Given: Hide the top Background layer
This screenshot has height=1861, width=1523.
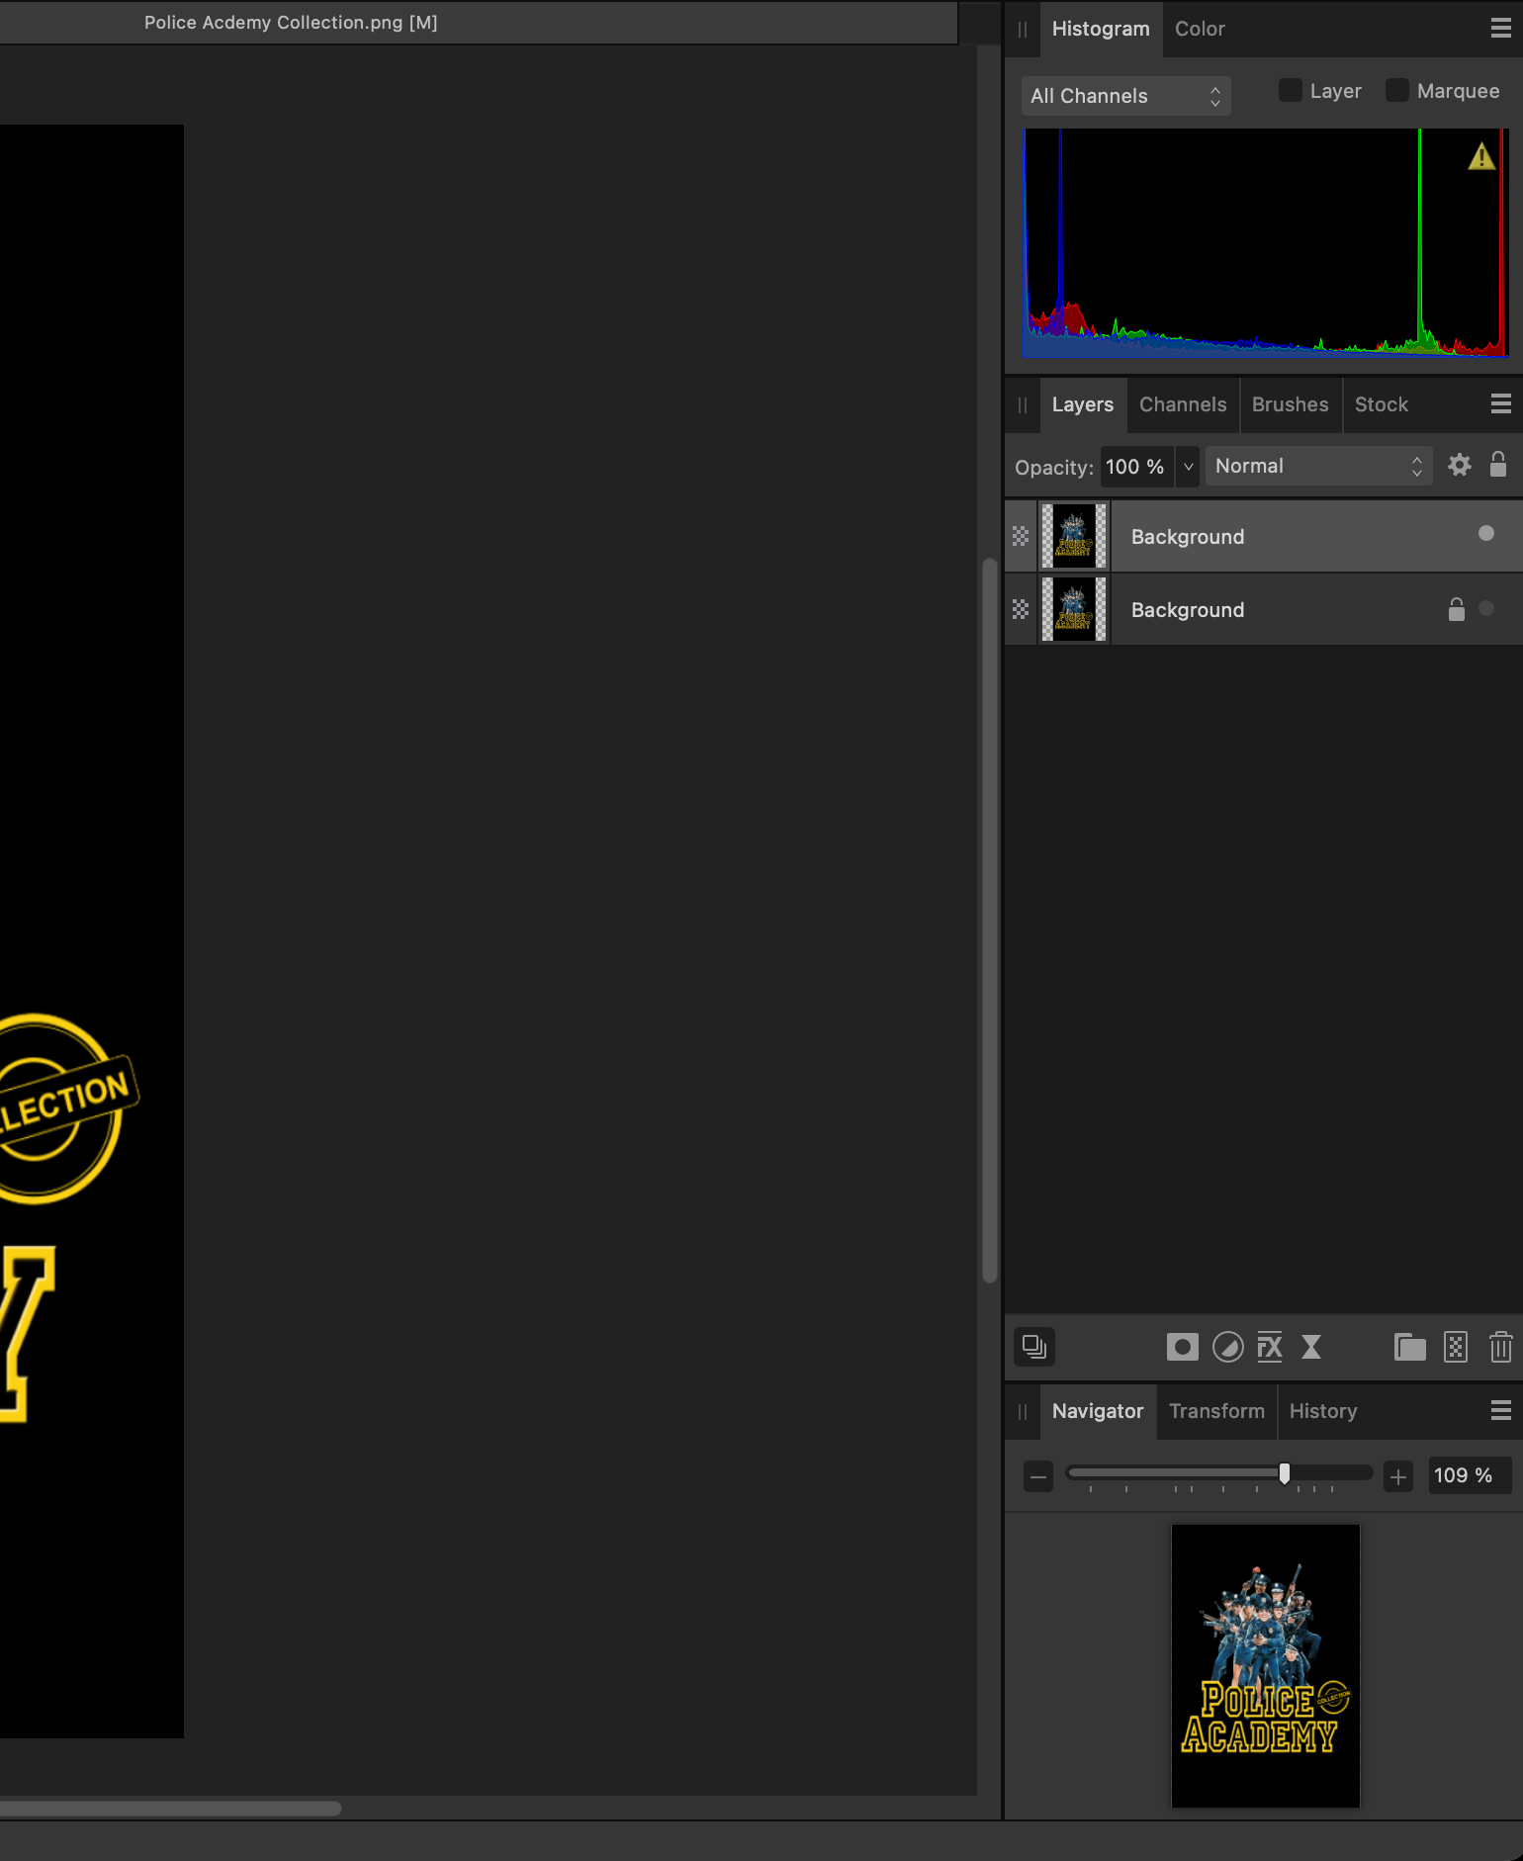Looking at the screenshot, I should coord(1485,533).
